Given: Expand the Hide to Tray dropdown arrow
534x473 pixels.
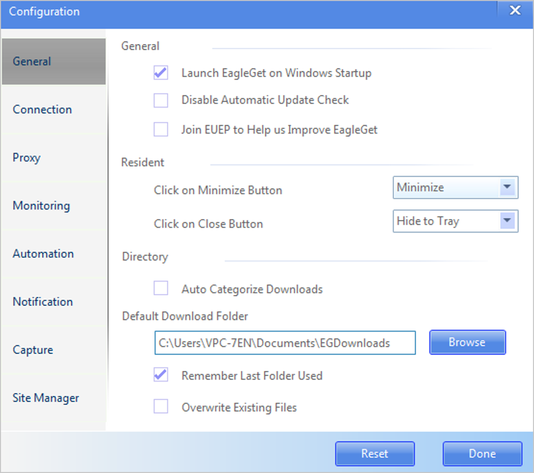Looking at the screenshot, I should point(507,221).
